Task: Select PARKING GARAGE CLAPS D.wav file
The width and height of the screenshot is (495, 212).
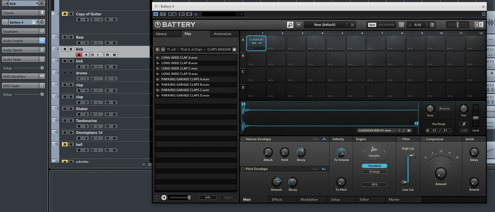Action: click(x=196, y=95)
